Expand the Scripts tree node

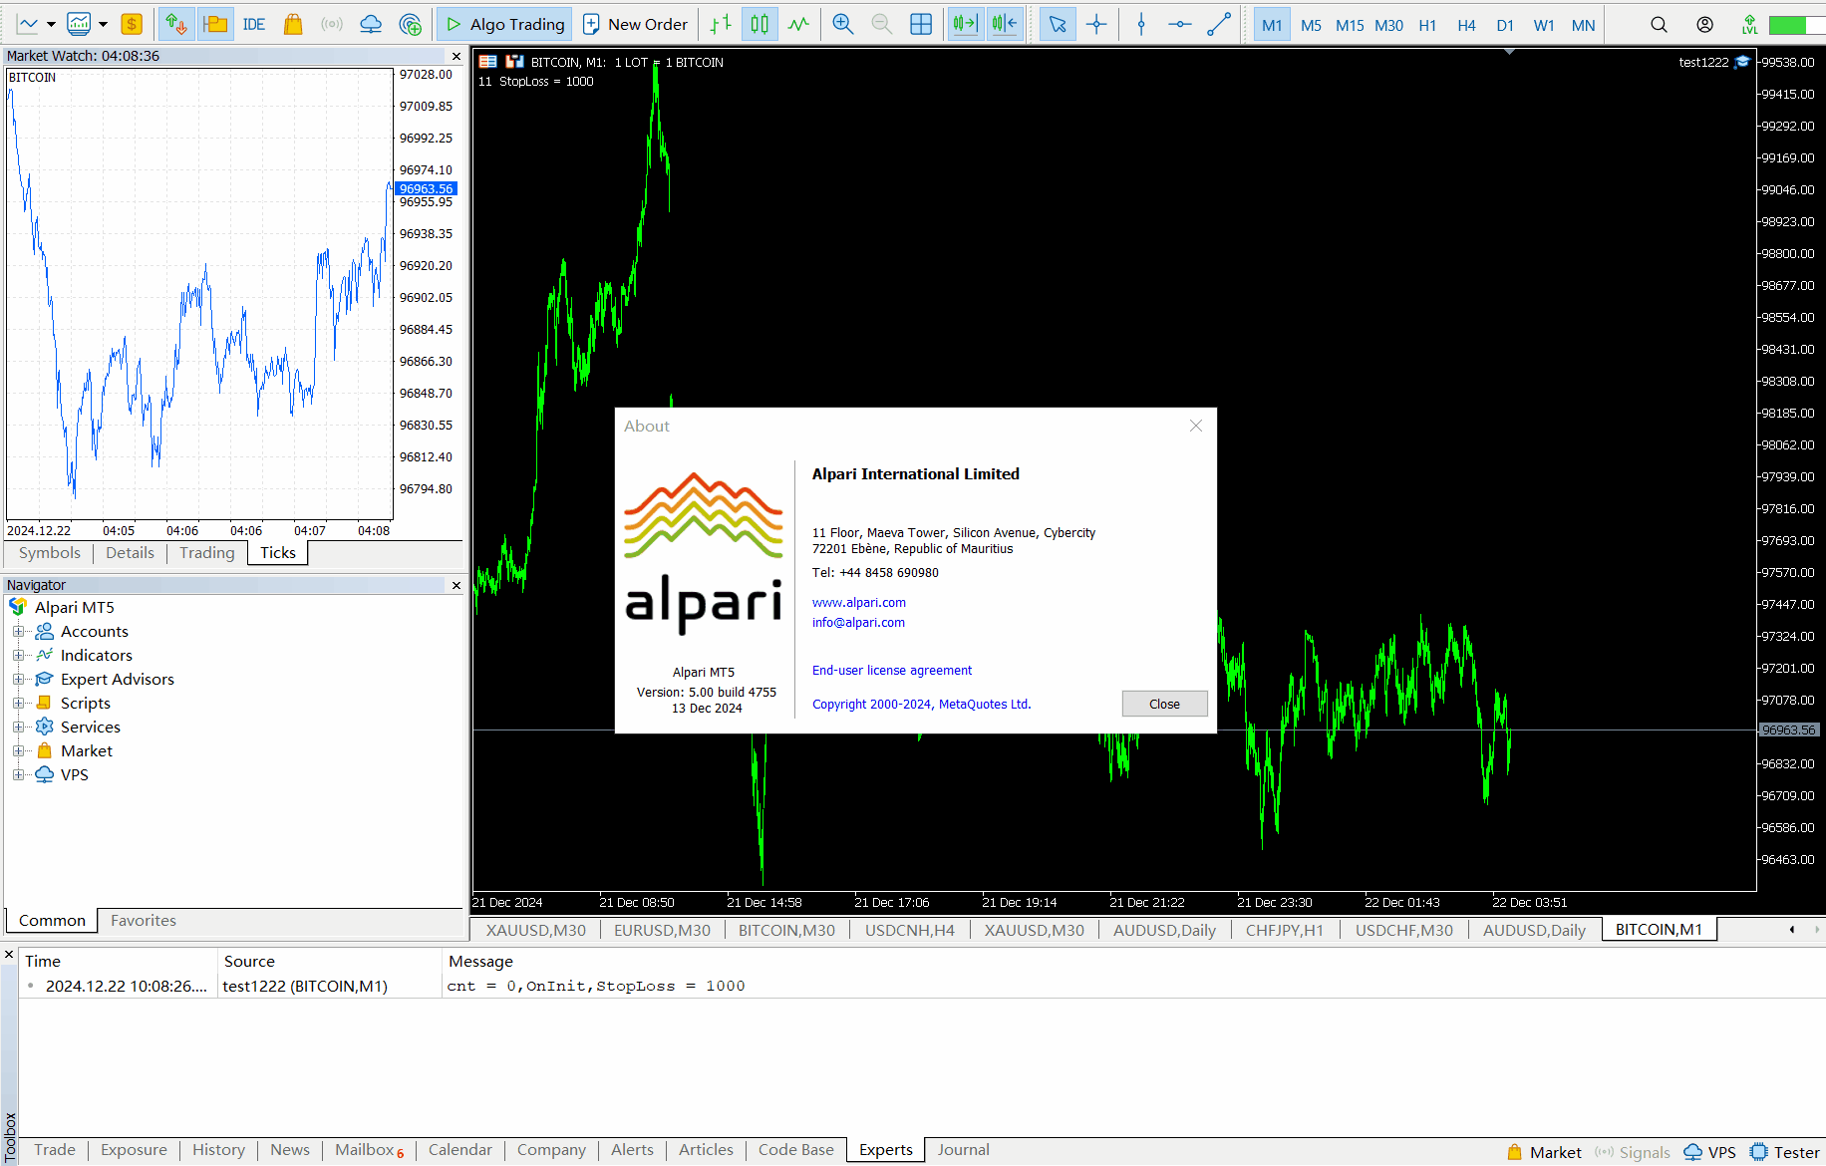[18, 703]
